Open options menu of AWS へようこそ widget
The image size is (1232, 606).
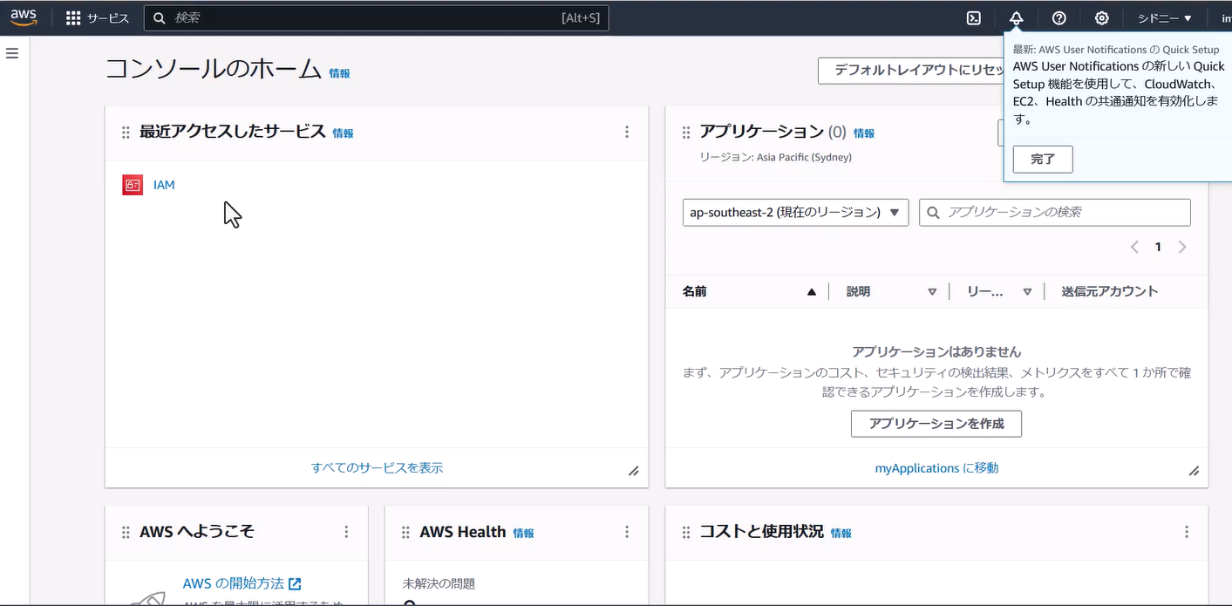coord(346,532)
